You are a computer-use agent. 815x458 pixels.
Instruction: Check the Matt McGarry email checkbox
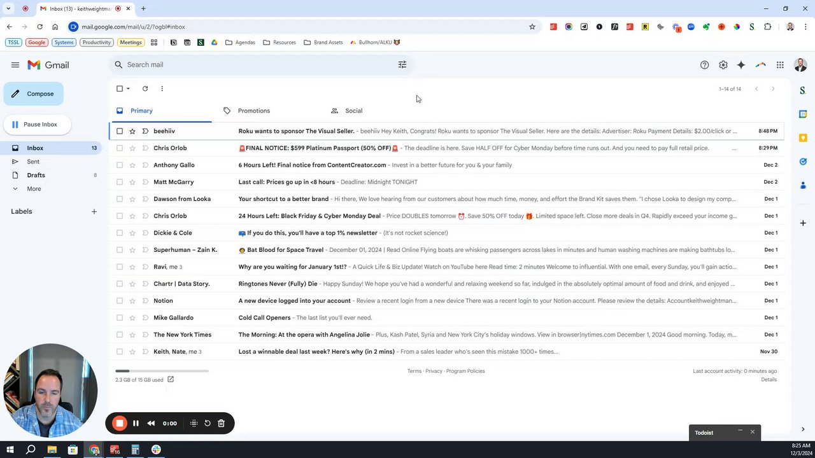coord(120,182)
